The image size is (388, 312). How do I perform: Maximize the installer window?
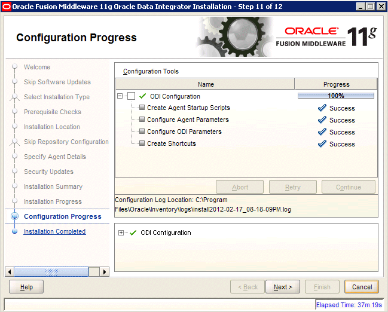pos(370,7)
